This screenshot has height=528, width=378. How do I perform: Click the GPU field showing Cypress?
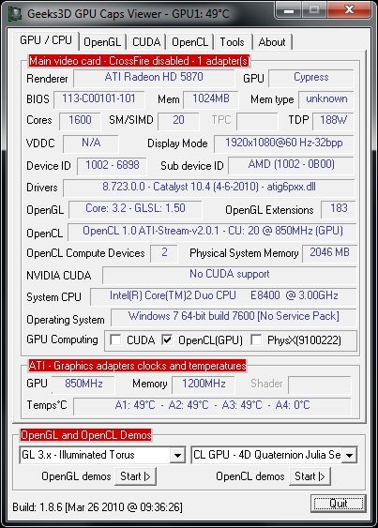click(x=311, y=78)
